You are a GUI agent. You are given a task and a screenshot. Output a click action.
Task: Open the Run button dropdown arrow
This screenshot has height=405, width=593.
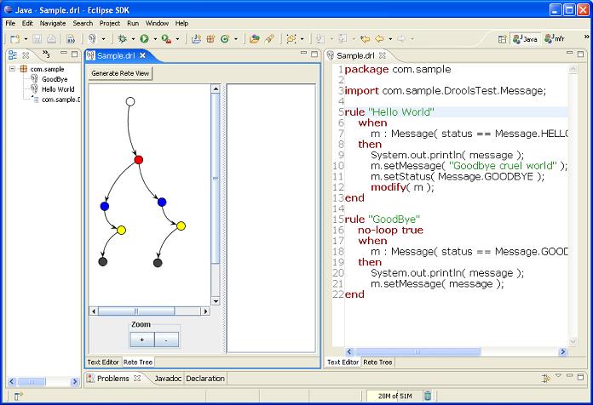point(154,39)
